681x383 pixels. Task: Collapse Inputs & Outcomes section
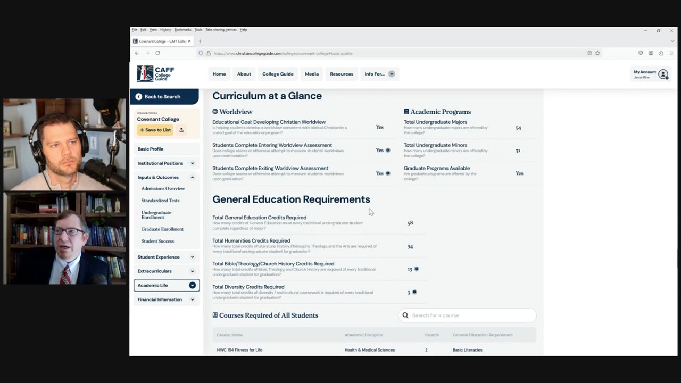(192, 177)
